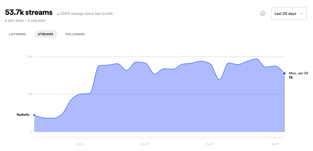
Task: Click the 224% change since last month text
Action: click(x=86, y=14)
